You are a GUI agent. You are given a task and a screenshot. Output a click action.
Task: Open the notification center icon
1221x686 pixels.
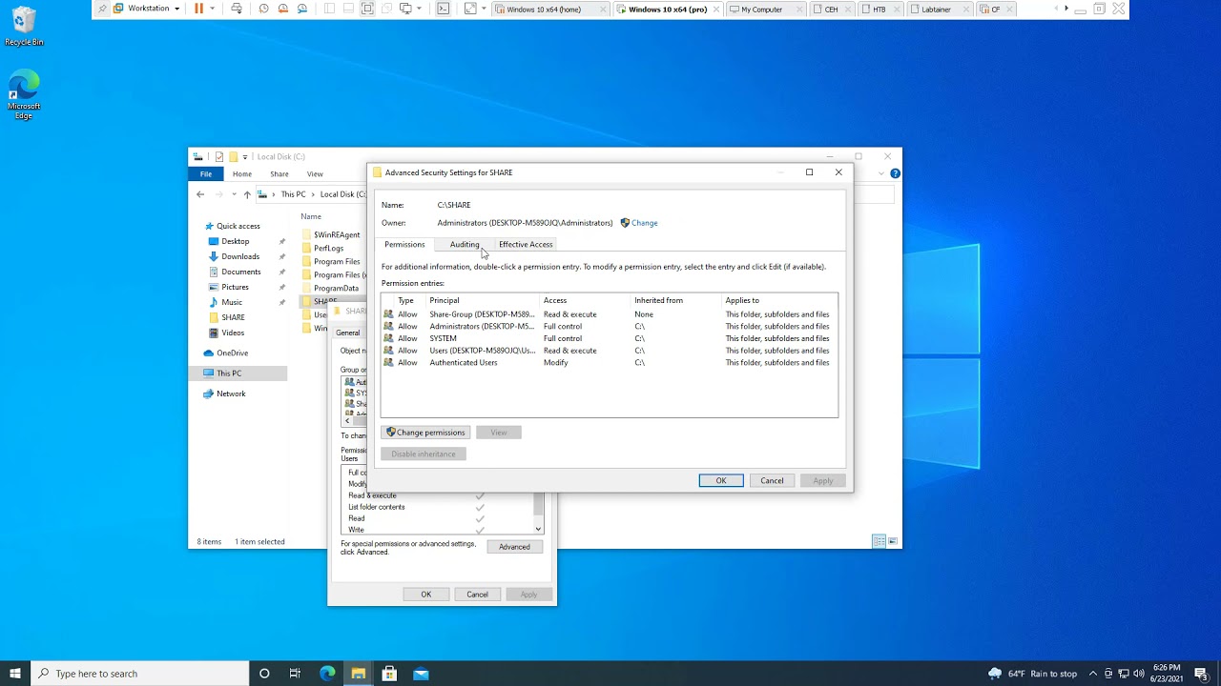pyautogui.click(x=1201, y=674)
